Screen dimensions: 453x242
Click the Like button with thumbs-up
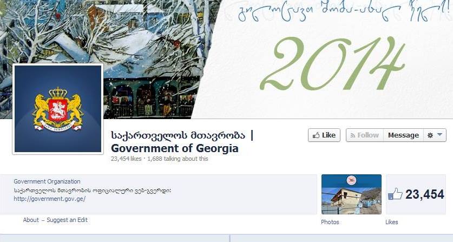pos(324,135)
